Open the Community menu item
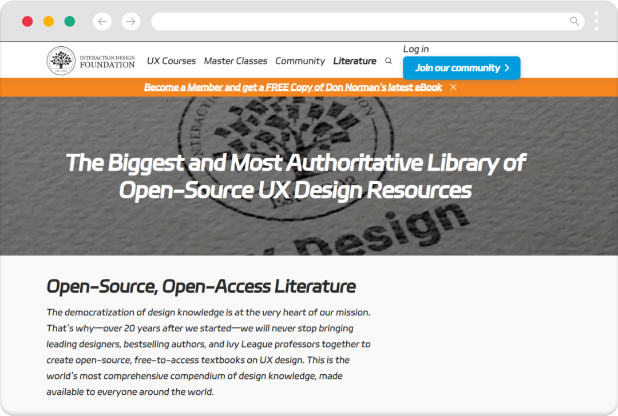The image size is (618, 416). 300,61
